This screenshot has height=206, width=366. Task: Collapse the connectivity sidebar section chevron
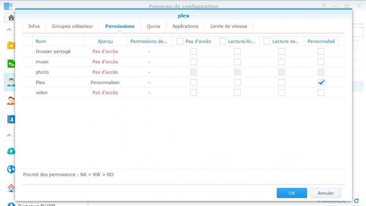pos(9,135)
